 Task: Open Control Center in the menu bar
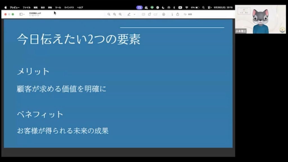click(x=210, y=8)
